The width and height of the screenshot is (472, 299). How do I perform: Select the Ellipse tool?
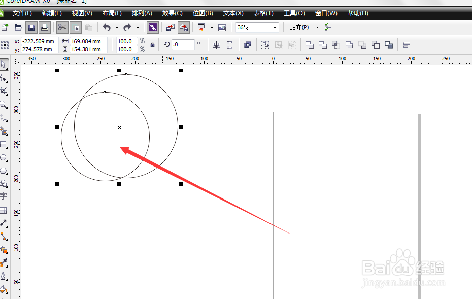(4, 157)
